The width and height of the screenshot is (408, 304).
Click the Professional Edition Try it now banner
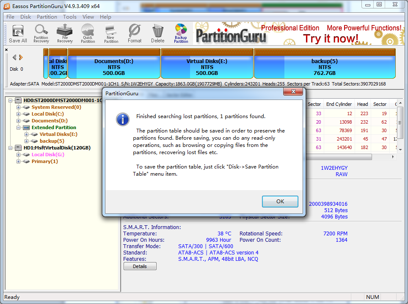pyautogui.click(x=300, y=33)
